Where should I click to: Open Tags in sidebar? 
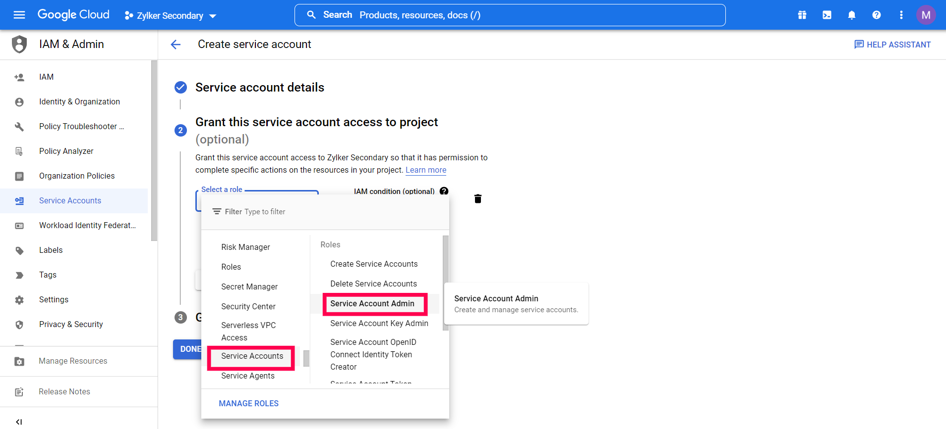74,275
